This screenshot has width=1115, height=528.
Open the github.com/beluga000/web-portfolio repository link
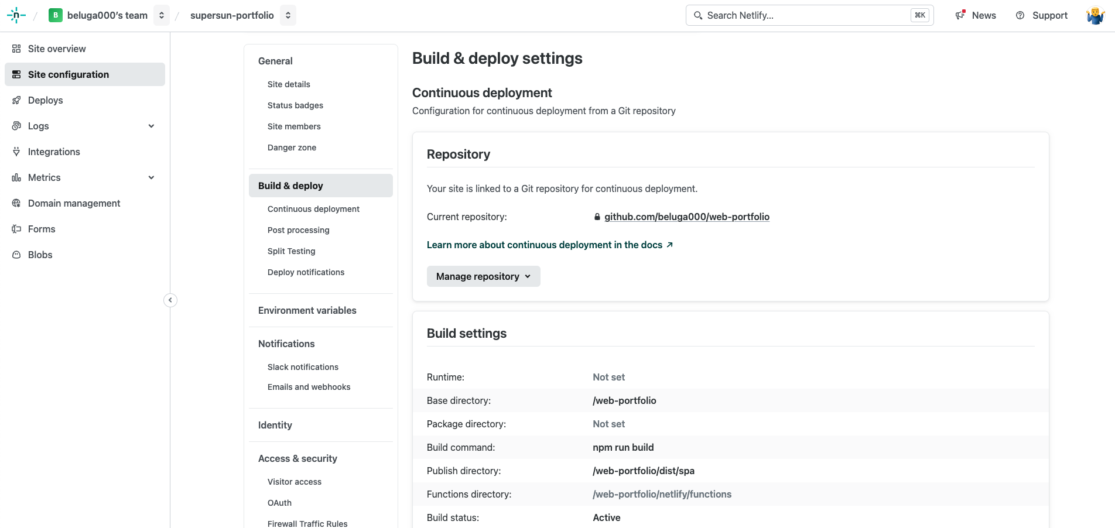point(686,217)
